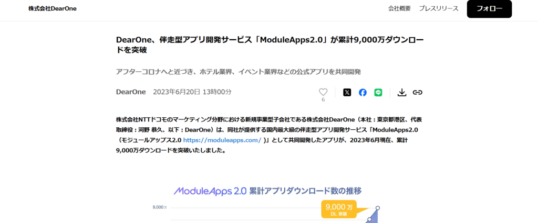Click the 9,000万 chart axis label
Screen dimensions: 538x223
coord(160,207)
